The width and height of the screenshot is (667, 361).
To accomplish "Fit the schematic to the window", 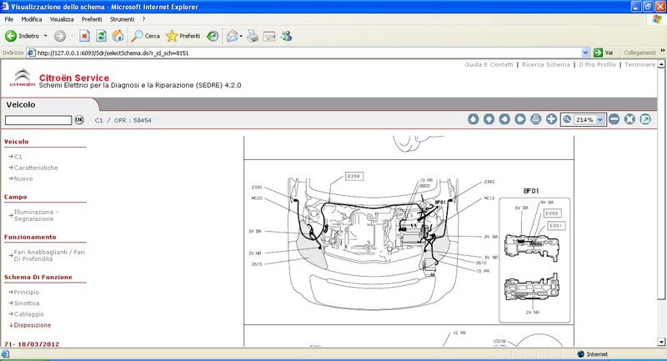I will click(x=630, y=120).
